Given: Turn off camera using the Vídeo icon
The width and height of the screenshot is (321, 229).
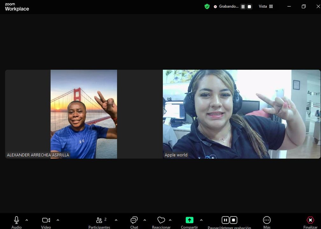Looking at the screenshot, I should point(46,220).
